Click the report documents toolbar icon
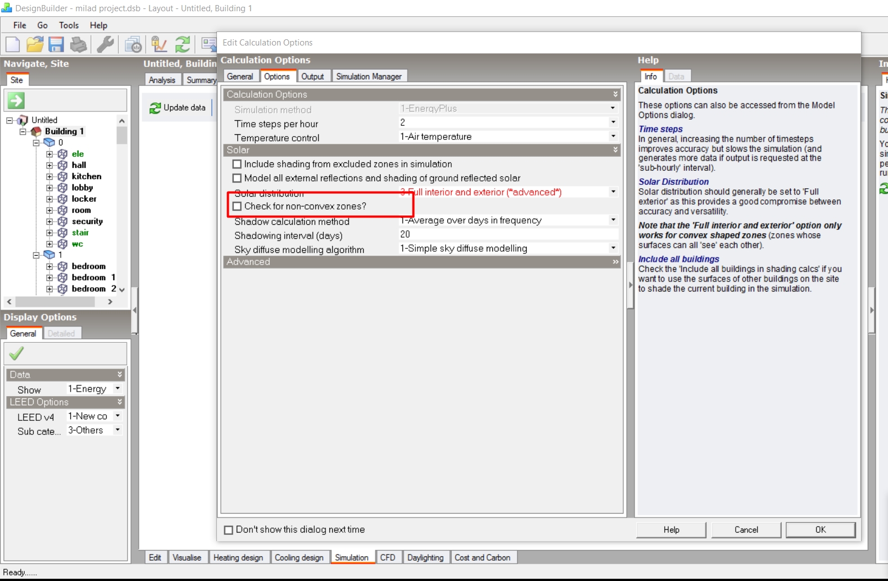Screen dimensions: 888x581 click(134, 44)
